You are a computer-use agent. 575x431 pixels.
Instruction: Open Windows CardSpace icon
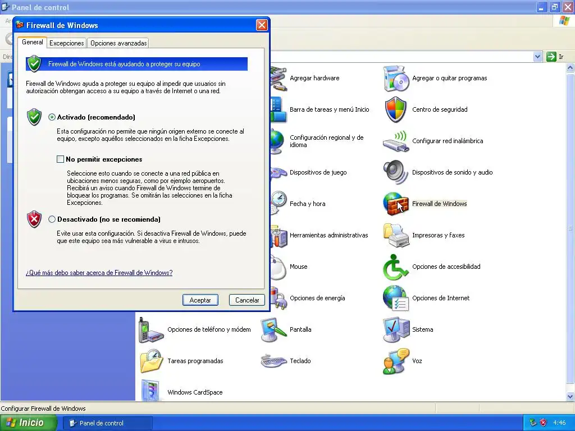150,391
